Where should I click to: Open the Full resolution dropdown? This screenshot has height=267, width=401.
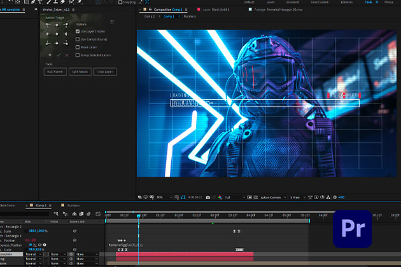coord(235,197)
